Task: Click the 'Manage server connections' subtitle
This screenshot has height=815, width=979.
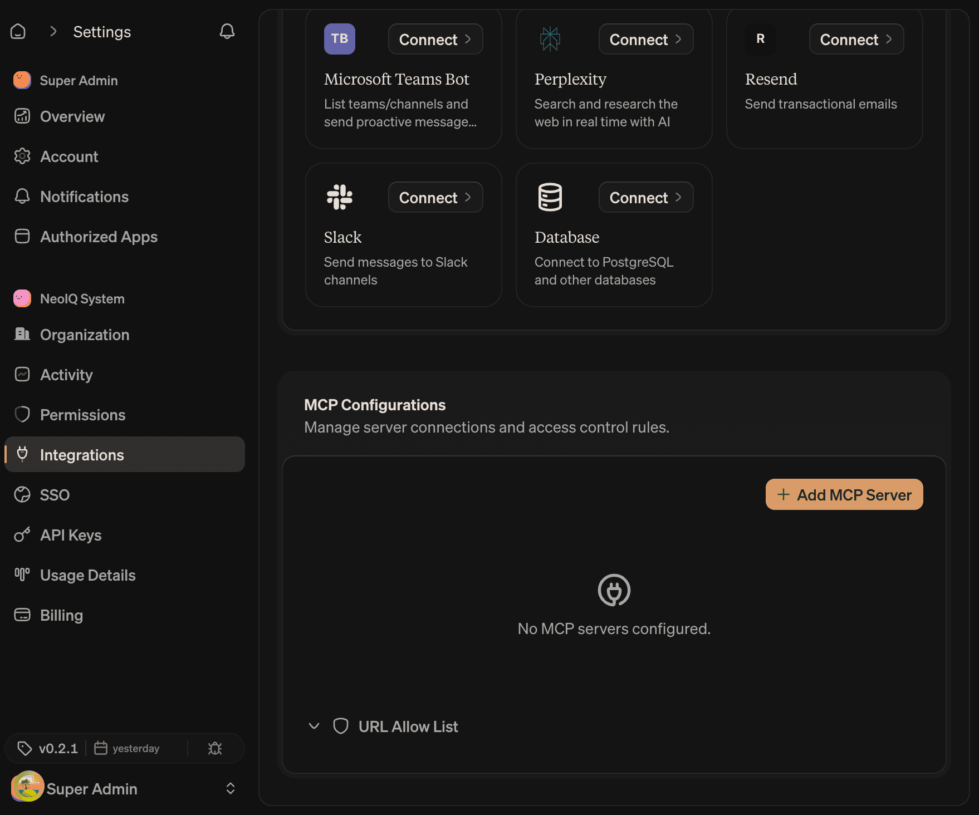Action: [487, 427]
